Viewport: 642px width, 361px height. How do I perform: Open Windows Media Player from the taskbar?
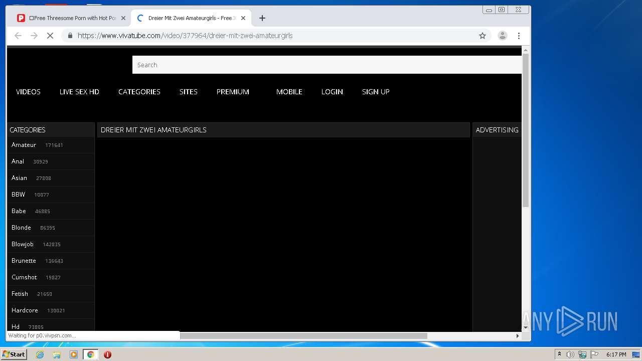click(x=74, y=354)
